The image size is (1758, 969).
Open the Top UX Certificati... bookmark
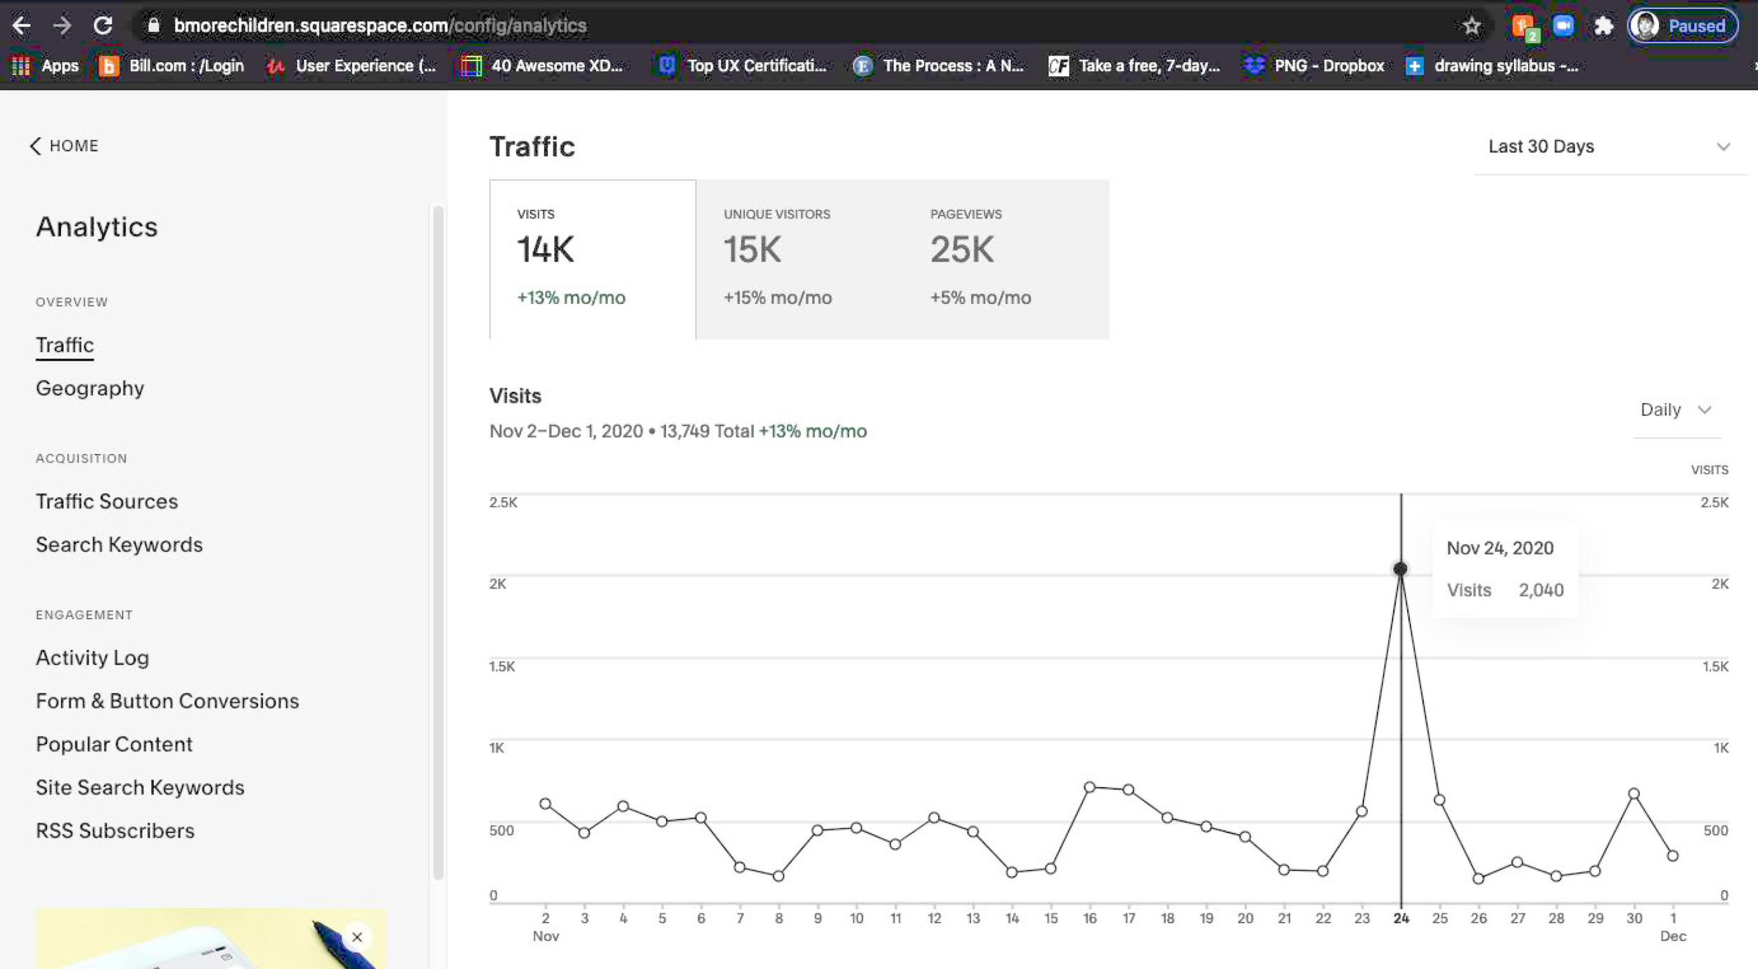pyautogui.click(x=743, y=66)
